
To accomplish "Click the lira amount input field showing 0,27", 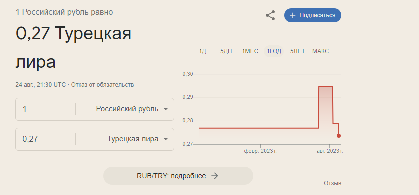I will 46,139.
